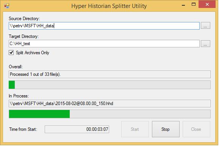Screen dimensions: 219x146
Task: Click the Time from Start elapsed value
Action: tap(77, 129)
